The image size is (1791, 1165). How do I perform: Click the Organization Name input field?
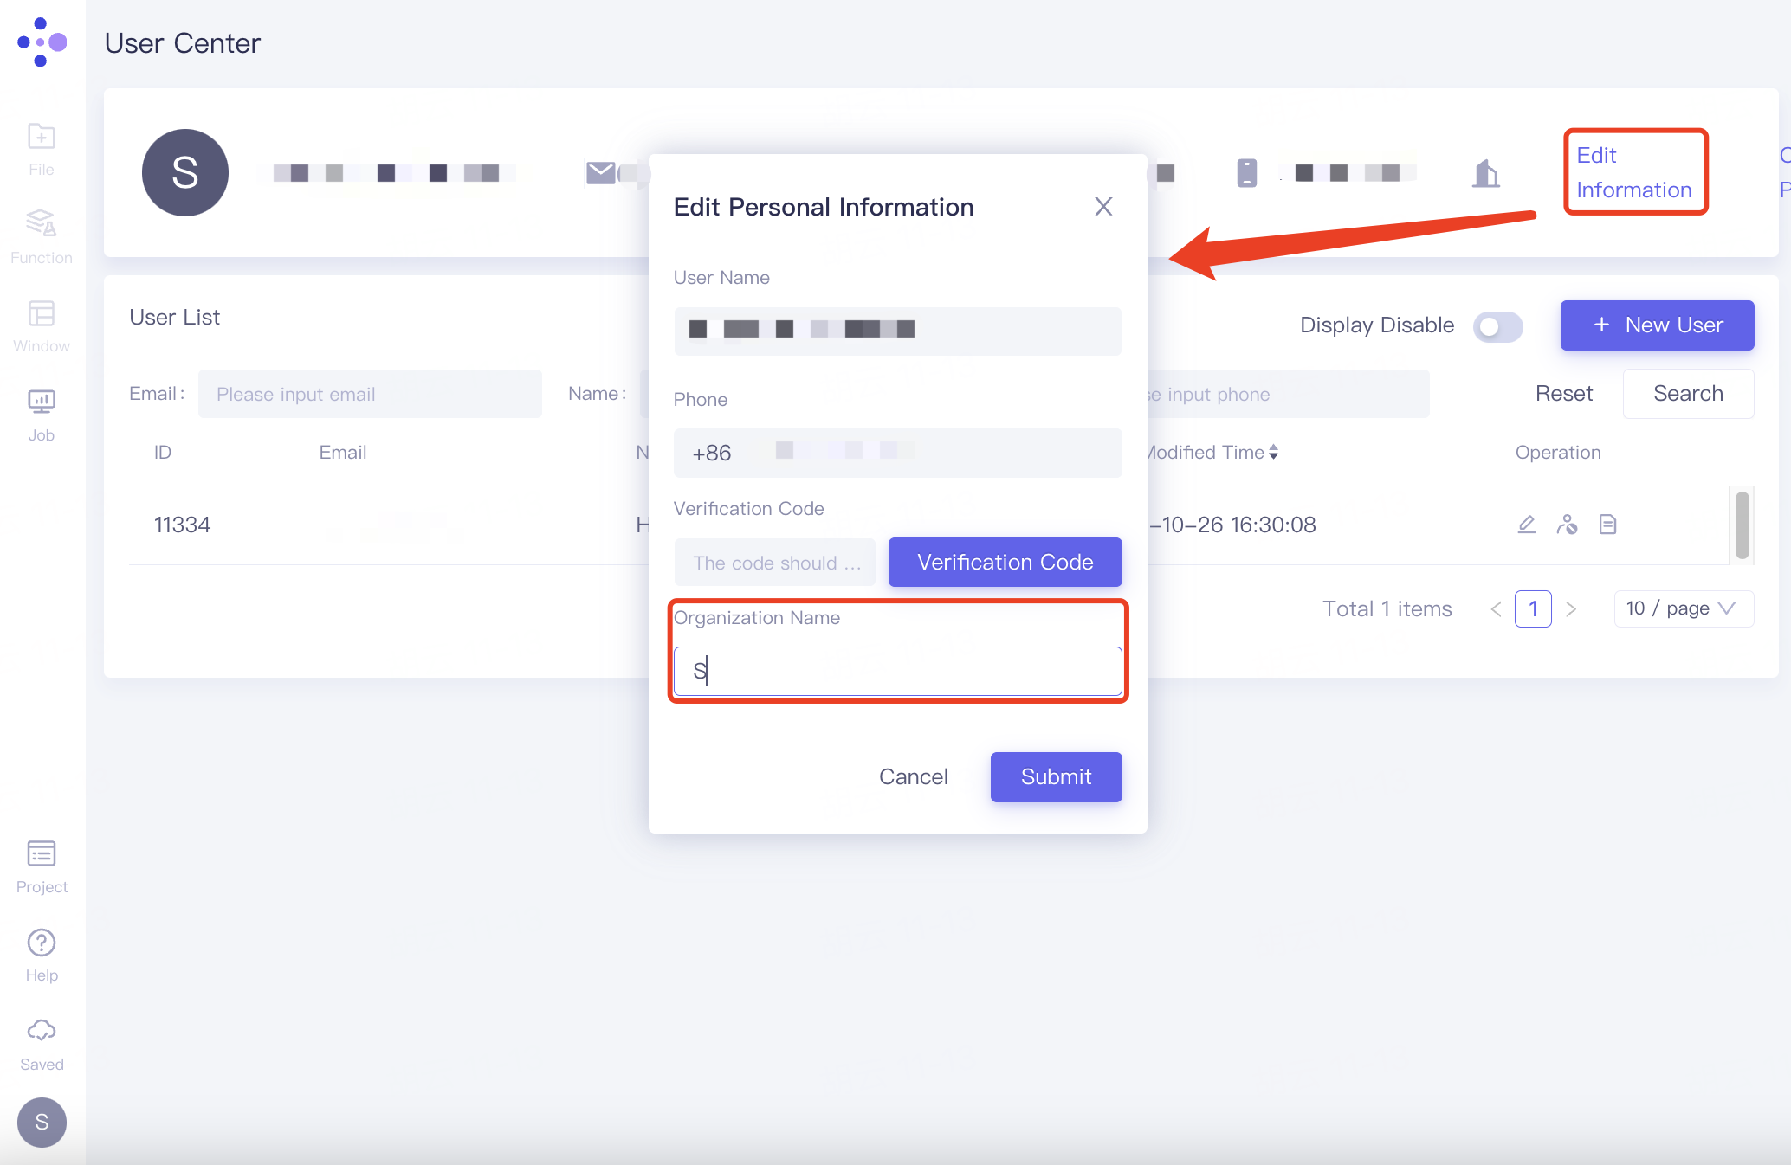(x=897, y=671)
